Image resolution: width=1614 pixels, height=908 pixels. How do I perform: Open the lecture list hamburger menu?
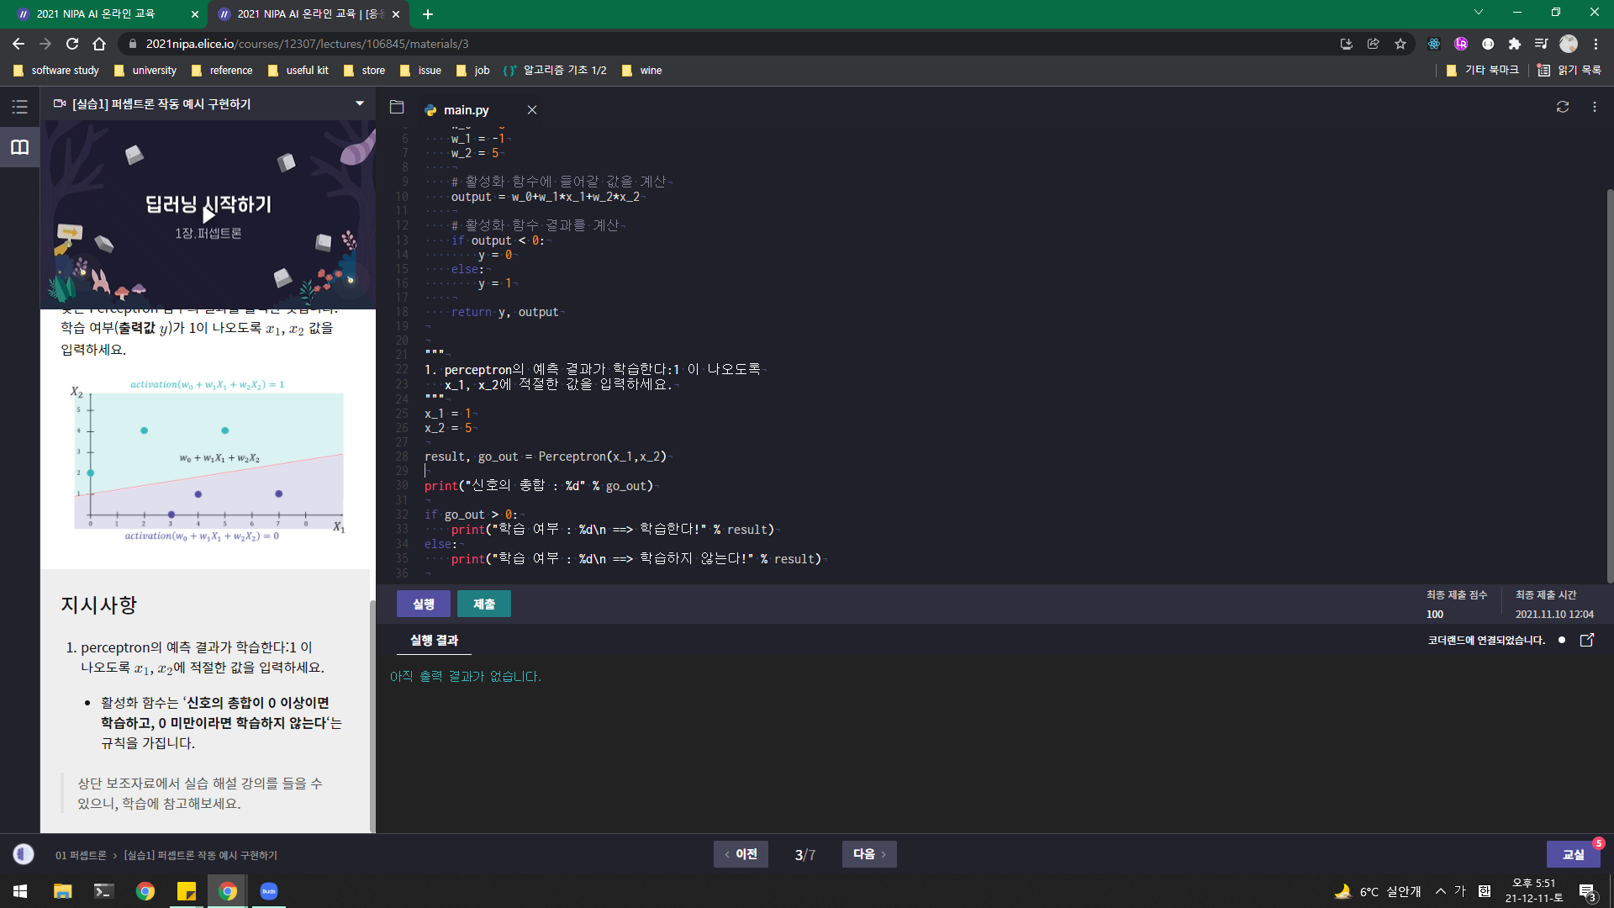coord(19,107)
